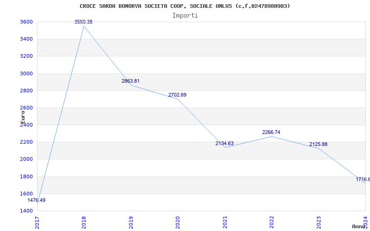Click the 2800 y-axis tick label
Screen dimensions: 370x231
(x=26, y=91)
